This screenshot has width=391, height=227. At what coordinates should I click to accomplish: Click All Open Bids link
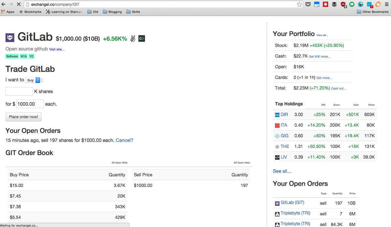[120, 163]
